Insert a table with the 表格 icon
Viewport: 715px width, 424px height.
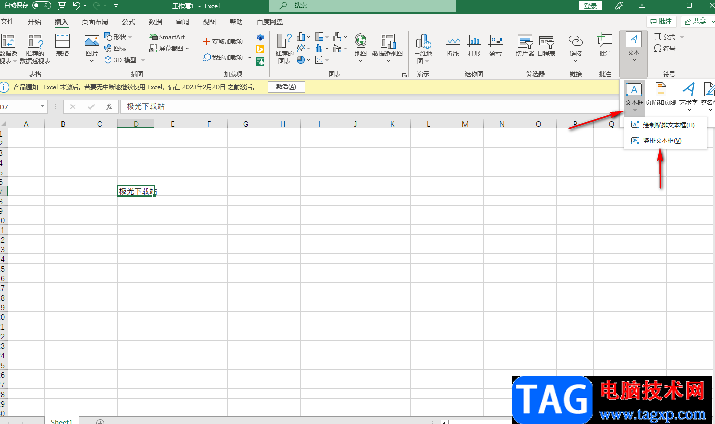pos(63,46)
